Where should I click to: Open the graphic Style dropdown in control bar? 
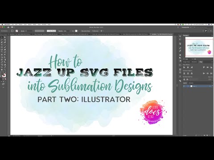click(x=78, y=31)
